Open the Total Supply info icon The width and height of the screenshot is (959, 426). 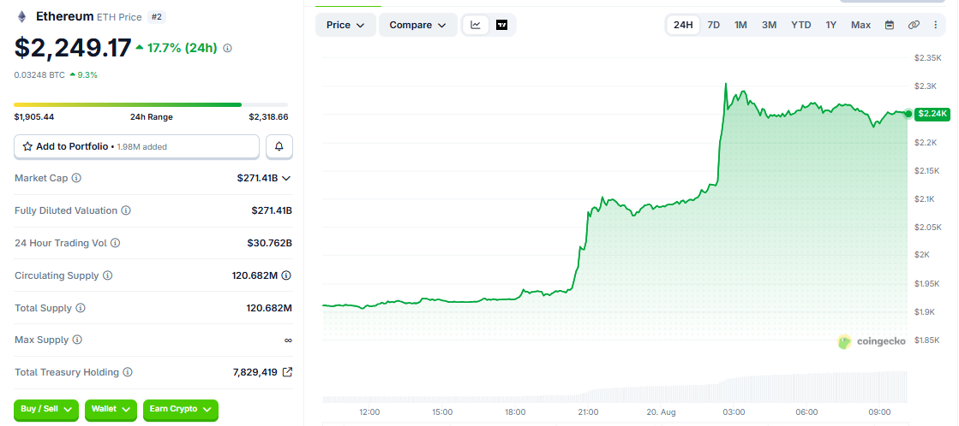point(80,308)
